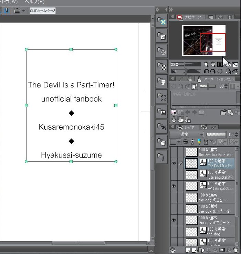Delete layer with trash can icon
The image size is (241, 254).
click(235, 250)
